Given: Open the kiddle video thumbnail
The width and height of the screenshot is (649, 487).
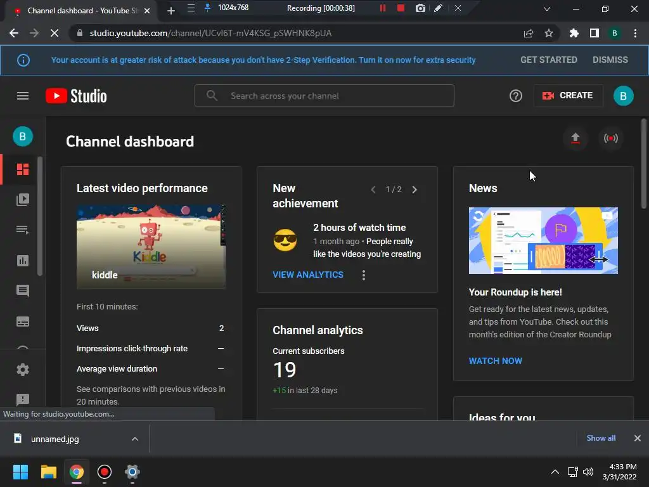Looking at the screenshot, I should (151, 247).
